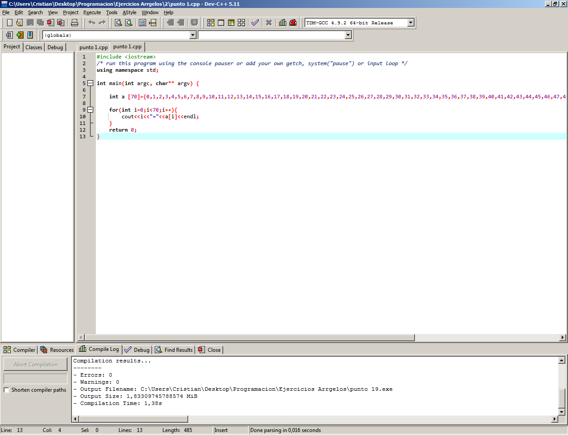The height and width of the screenshot is (436, 568).
Task: Open the TDM-GCC compiler set dropdown
Action: pos(410,23)
